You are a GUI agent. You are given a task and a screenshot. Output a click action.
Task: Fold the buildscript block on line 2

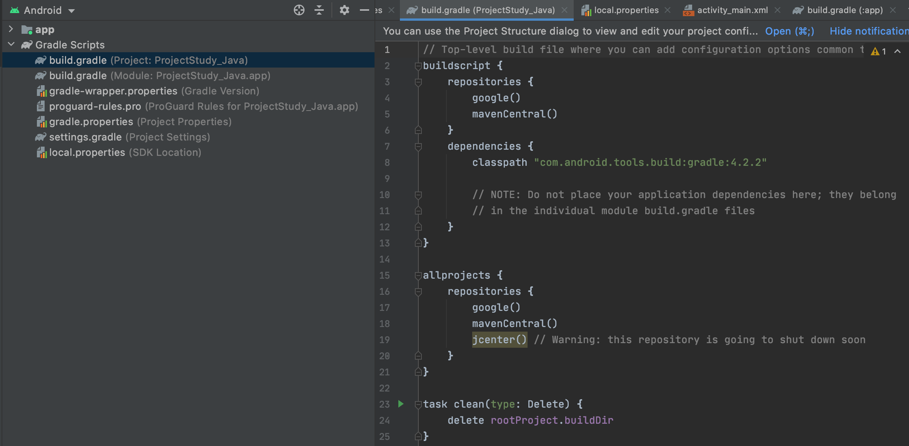pos(418,66)
